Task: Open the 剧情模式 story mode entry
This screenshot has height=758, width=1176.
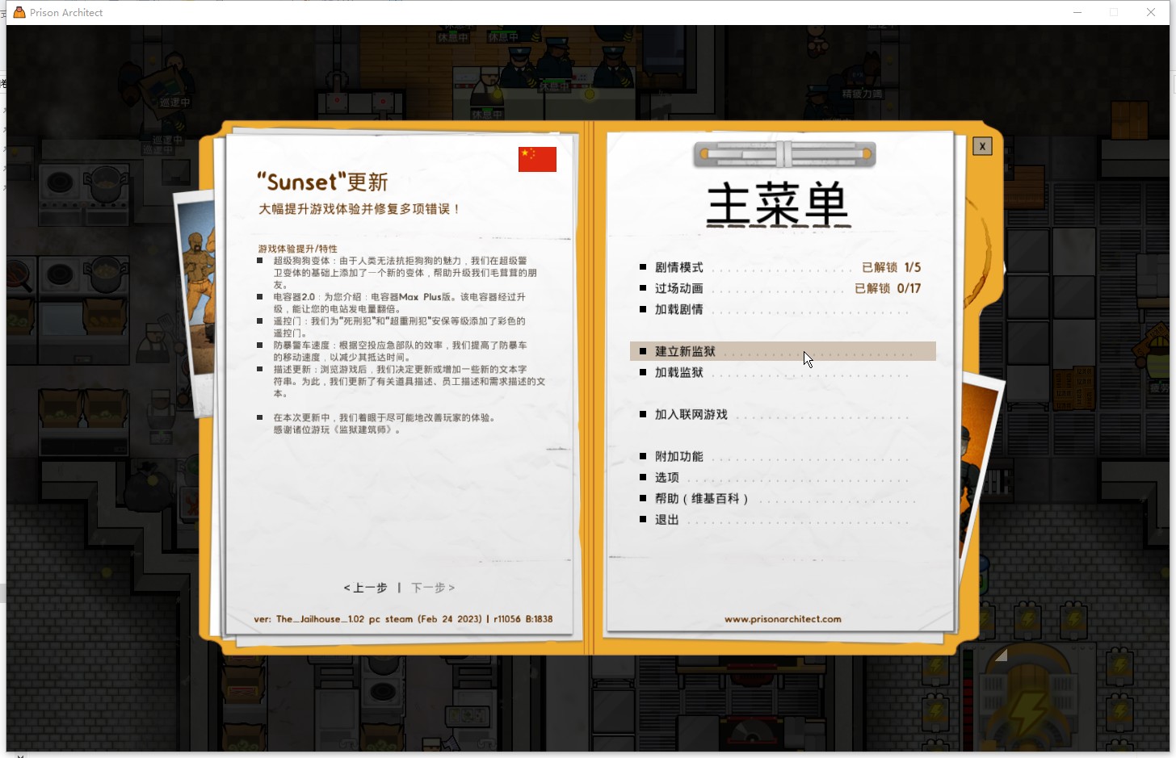Action: coord(678,266)
